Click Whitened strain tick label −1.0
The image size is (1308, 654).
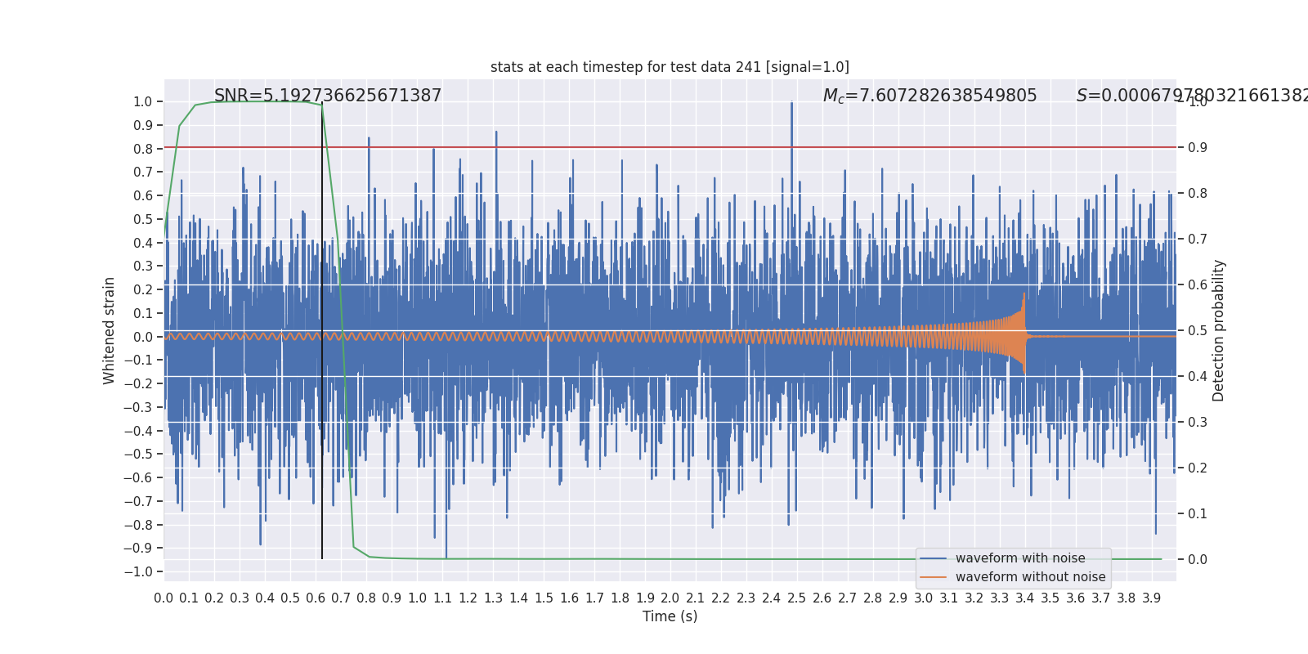(138, 572)
